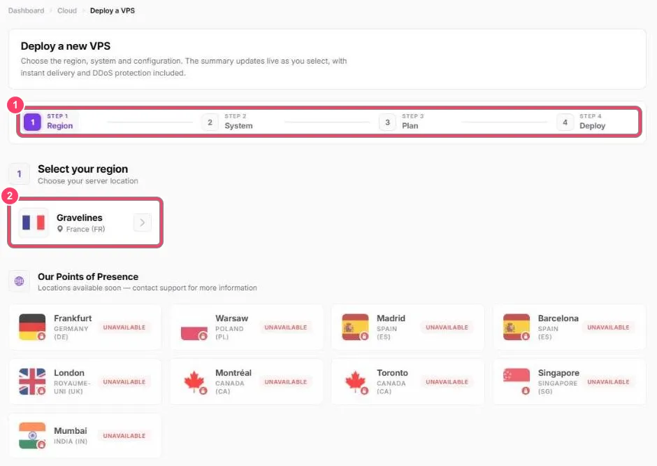Click the maple leaf flag on Toronto card
This screenshot has width=657, height=466.
[x=355, y=381]
